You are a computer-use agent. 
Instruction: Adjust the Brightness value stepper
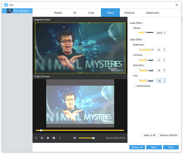(x=164, y=50)
